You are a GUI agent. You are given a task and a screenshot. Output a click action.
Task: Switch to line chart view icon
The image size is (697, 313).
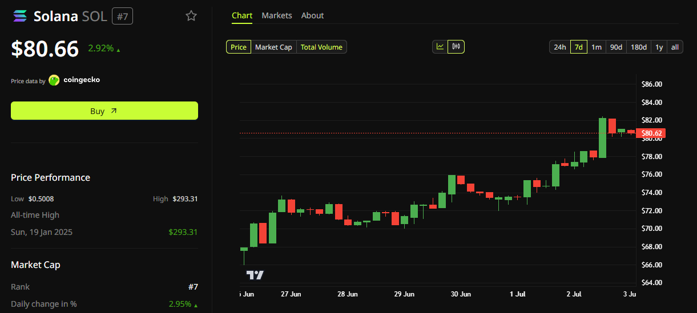440,47
